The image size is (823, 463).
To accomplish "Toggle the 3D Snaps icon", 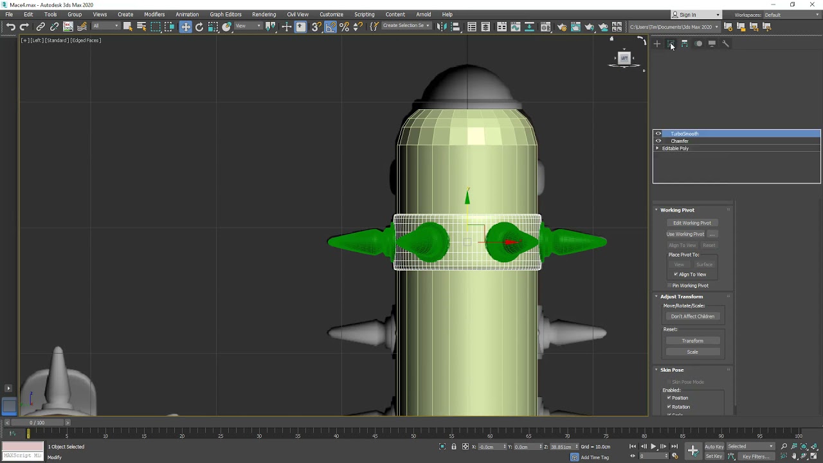I will [316, 26].
